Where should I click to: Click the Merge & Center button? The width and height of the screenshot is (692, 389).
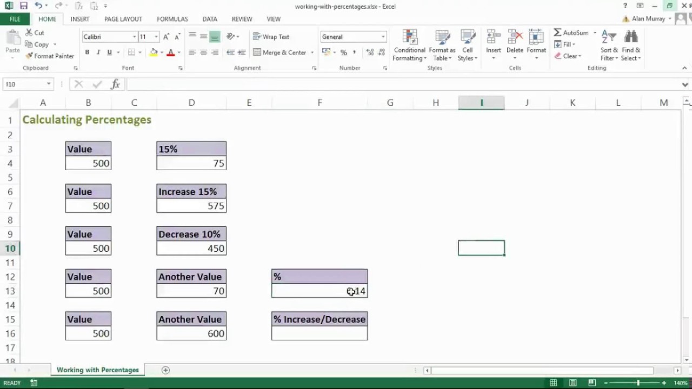[280, 52]
